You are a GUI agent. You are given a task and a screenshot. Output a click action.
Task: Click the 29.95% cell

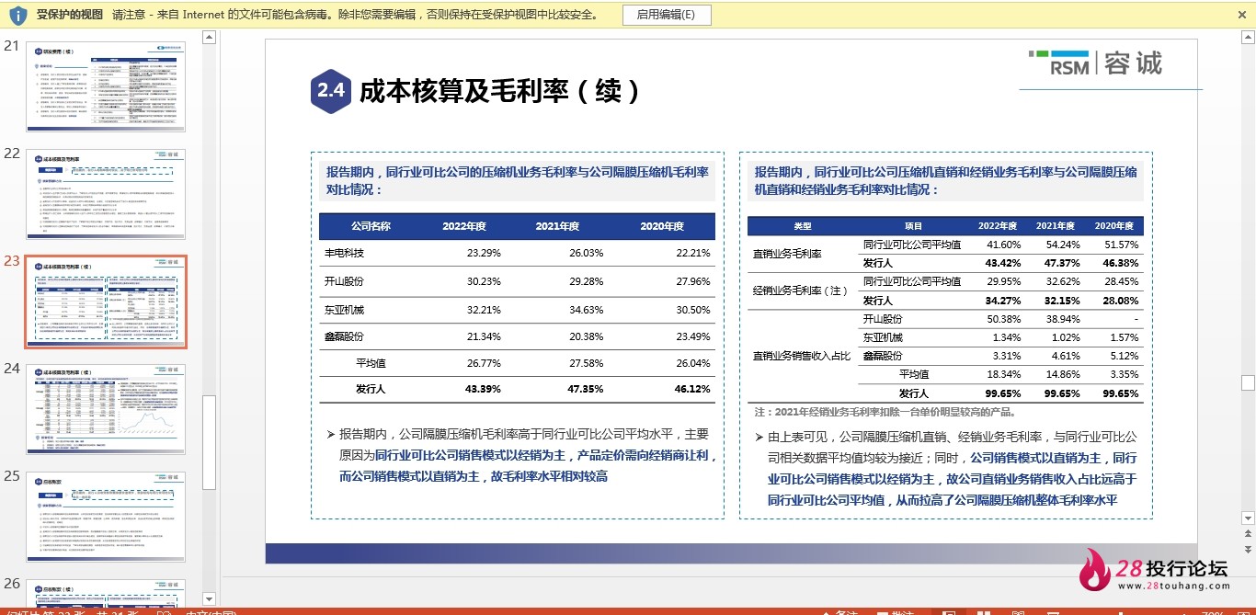coord(1004,281)
